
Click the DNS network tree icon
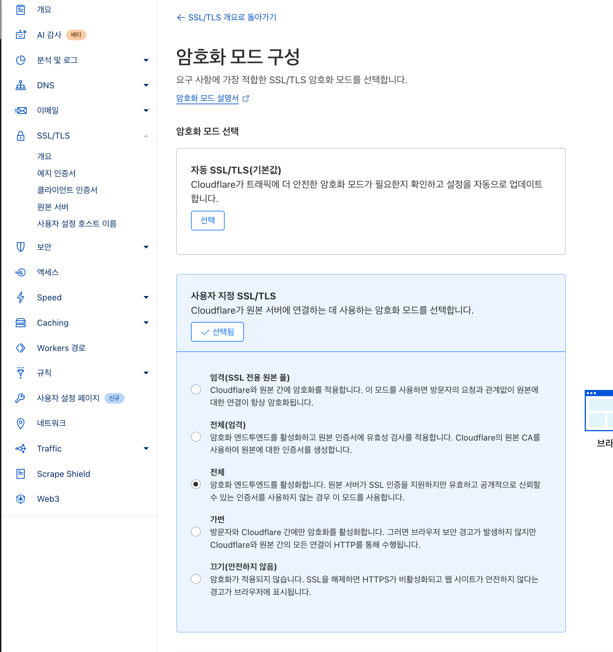click(21, 85)
